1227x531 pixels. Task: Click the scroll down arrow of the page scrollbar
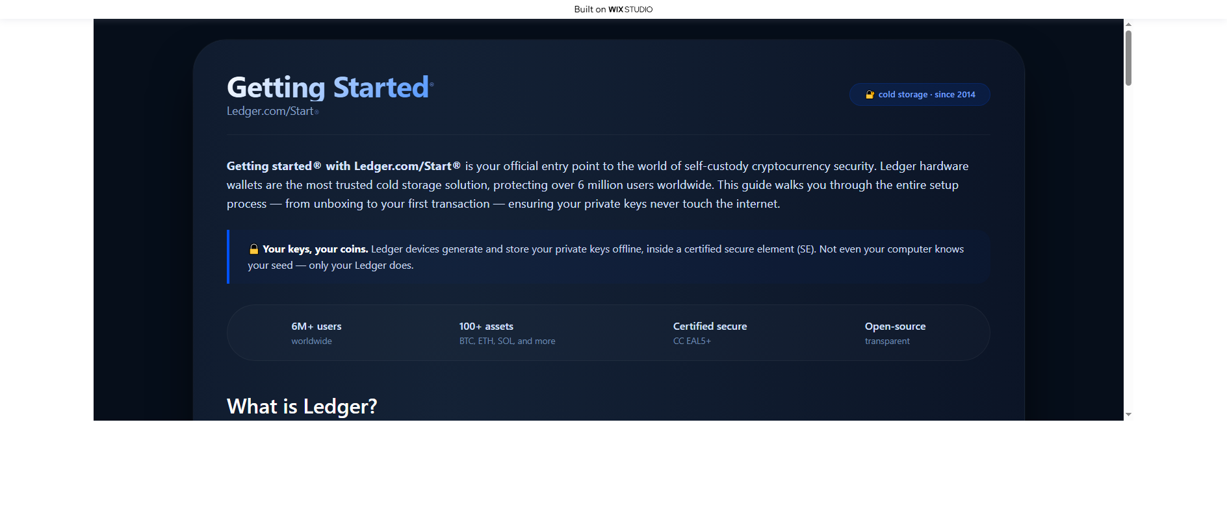pos(1128,414)
